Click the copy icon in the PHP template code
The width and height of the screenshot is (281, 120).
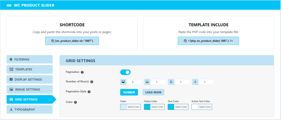coord(185,41)
